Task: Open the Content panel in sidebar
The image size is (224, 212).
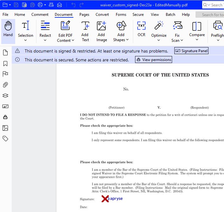Action: click(5, 128)
